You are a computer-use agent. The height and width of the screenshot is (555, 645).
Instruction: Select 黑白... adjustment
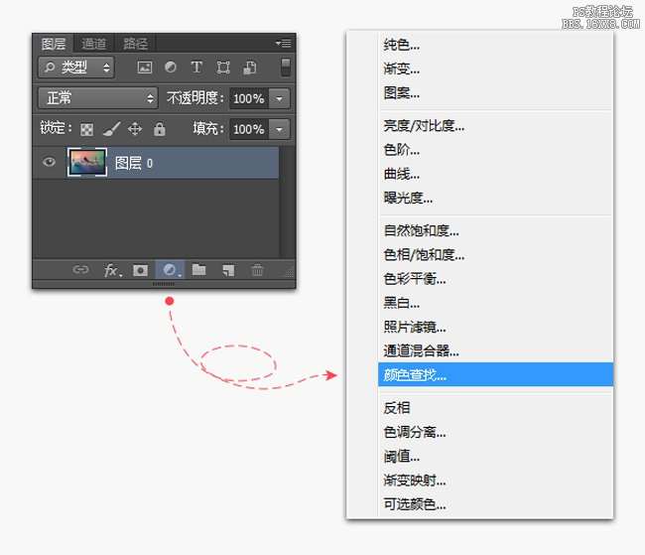point(495,303)
